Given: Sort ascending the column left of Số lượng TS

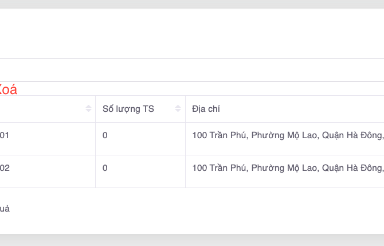Looking at the screenshot, I should click(x=88, y=107).
